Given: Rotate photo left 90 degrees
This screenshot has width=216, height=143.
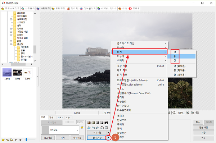Looking at the screenshot, I should click(93, 128).
